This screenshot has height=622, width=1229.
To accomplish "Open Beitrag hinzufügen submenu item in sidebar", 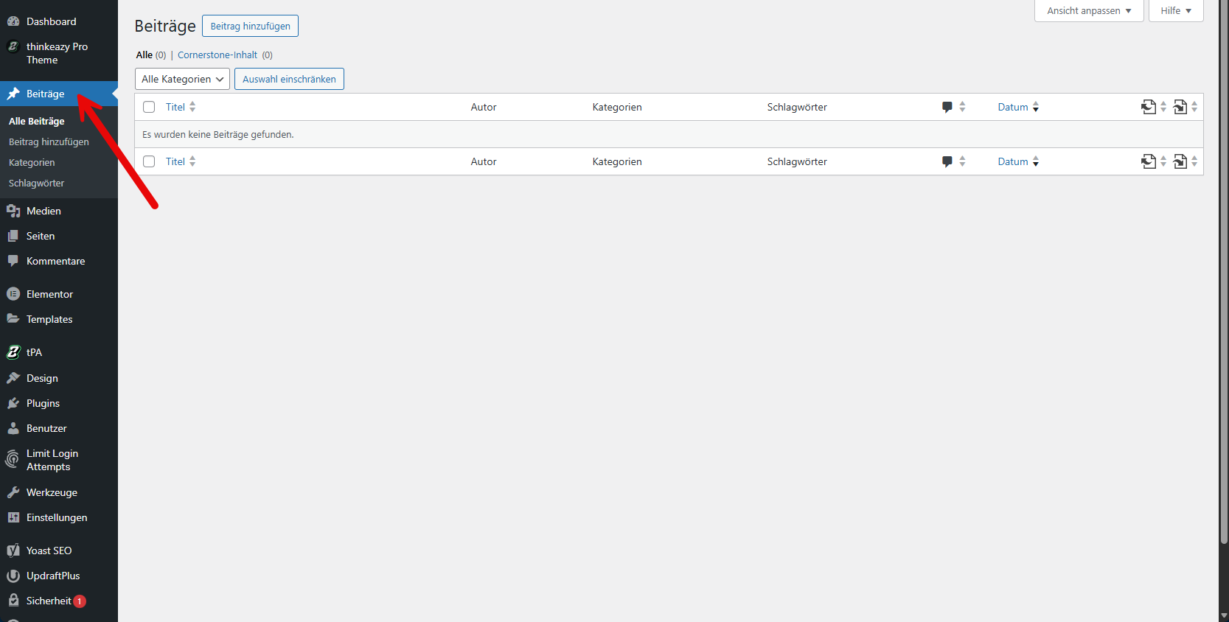I will point(49,141).
